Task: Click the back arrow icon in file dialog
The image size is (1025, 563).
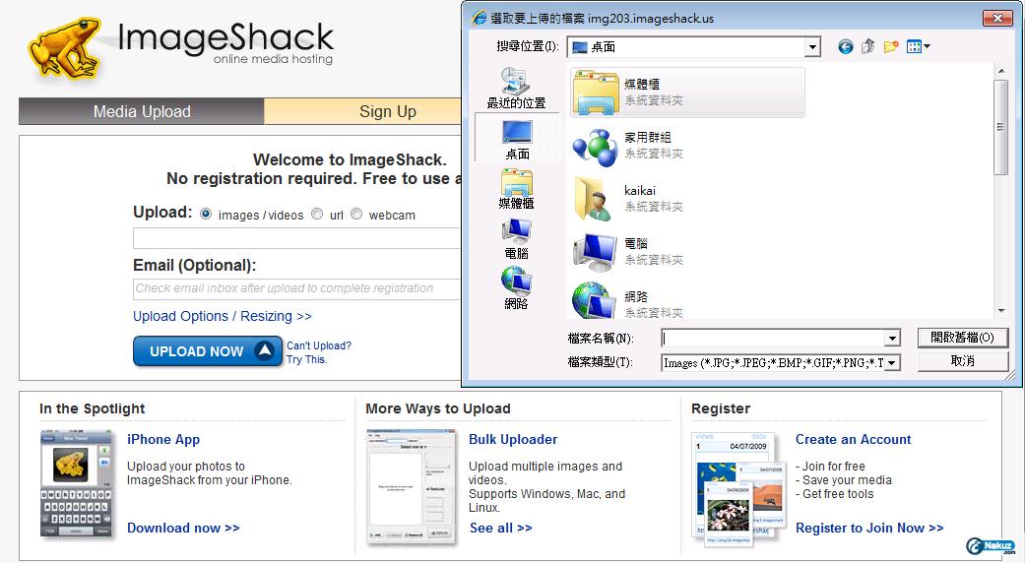Action: click(845, 47)
